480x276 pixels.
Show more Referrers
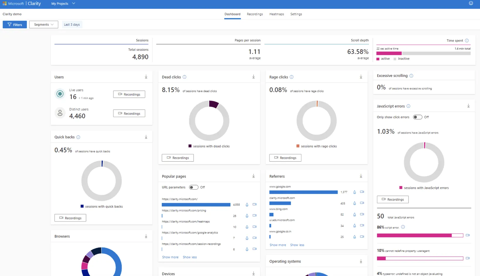point(278,245)
